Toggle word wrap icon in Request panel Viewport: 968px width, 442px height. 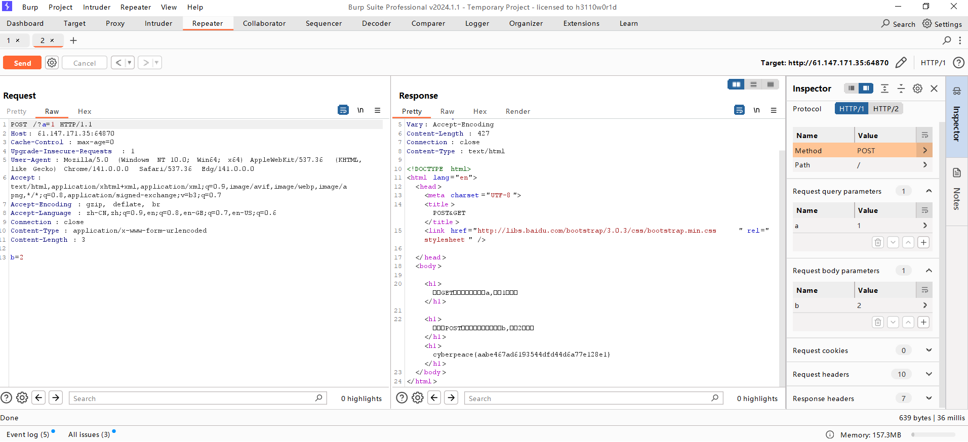[x=343, y=110]
